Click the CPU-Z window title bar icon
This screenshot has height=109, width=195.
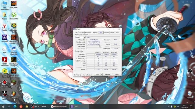(x=74, y=29)
